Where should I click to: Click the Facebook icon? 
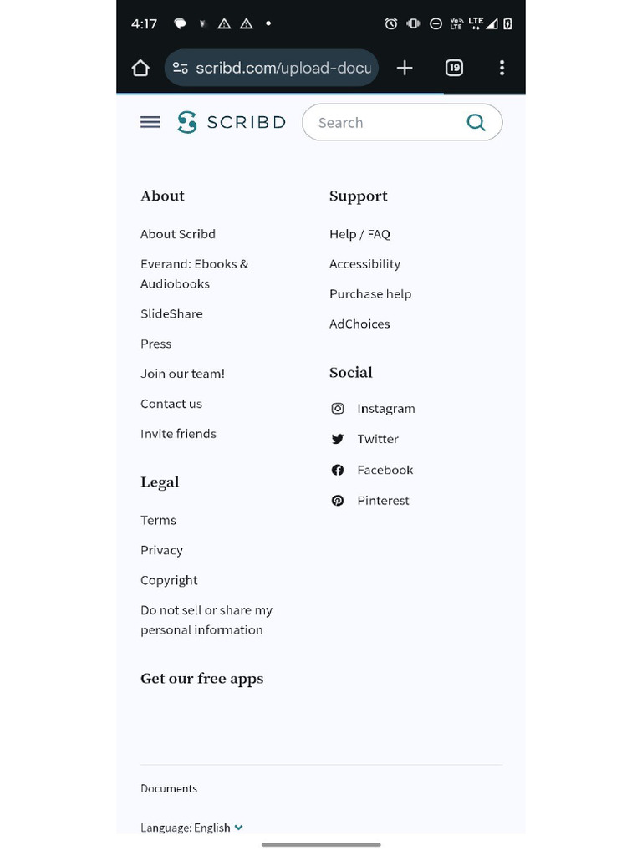point(338,470)
